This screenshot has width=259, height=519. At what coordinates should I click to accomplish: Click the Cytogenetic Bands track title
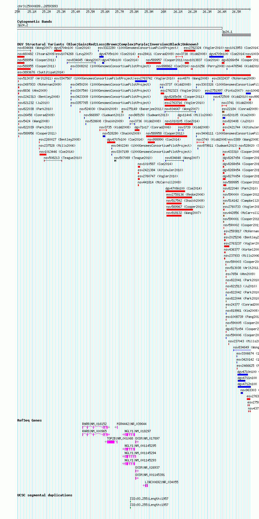pos(35,22)
